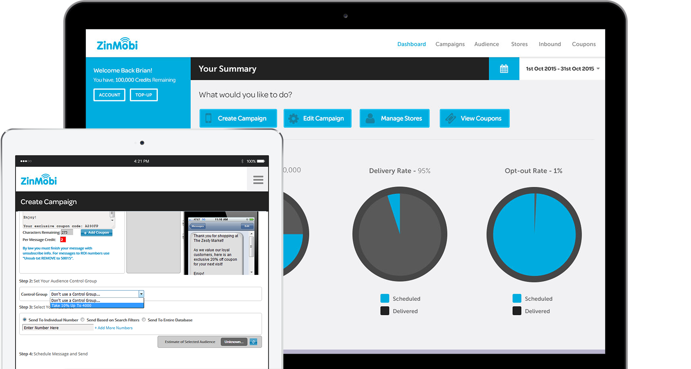
Task: Click phone preview scroll up arrow
Action: [x=252, y=234]
